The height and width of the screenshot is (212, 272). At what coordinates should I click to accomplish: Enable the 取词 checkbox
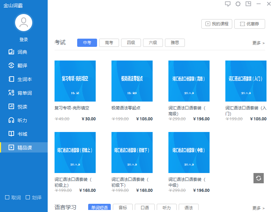coord(7,197)
